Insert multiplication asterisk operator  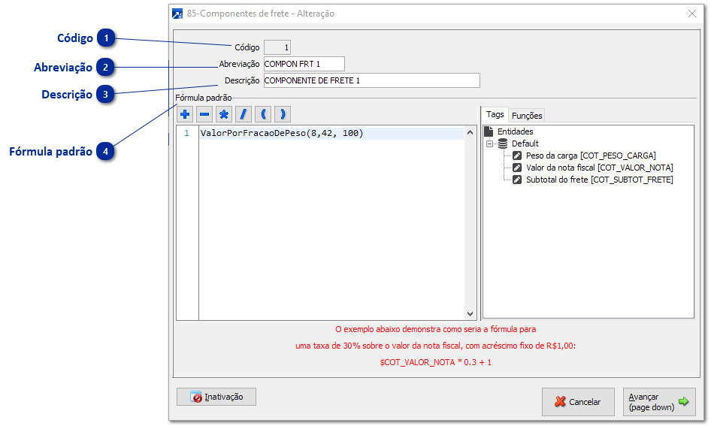click(224, 114)
